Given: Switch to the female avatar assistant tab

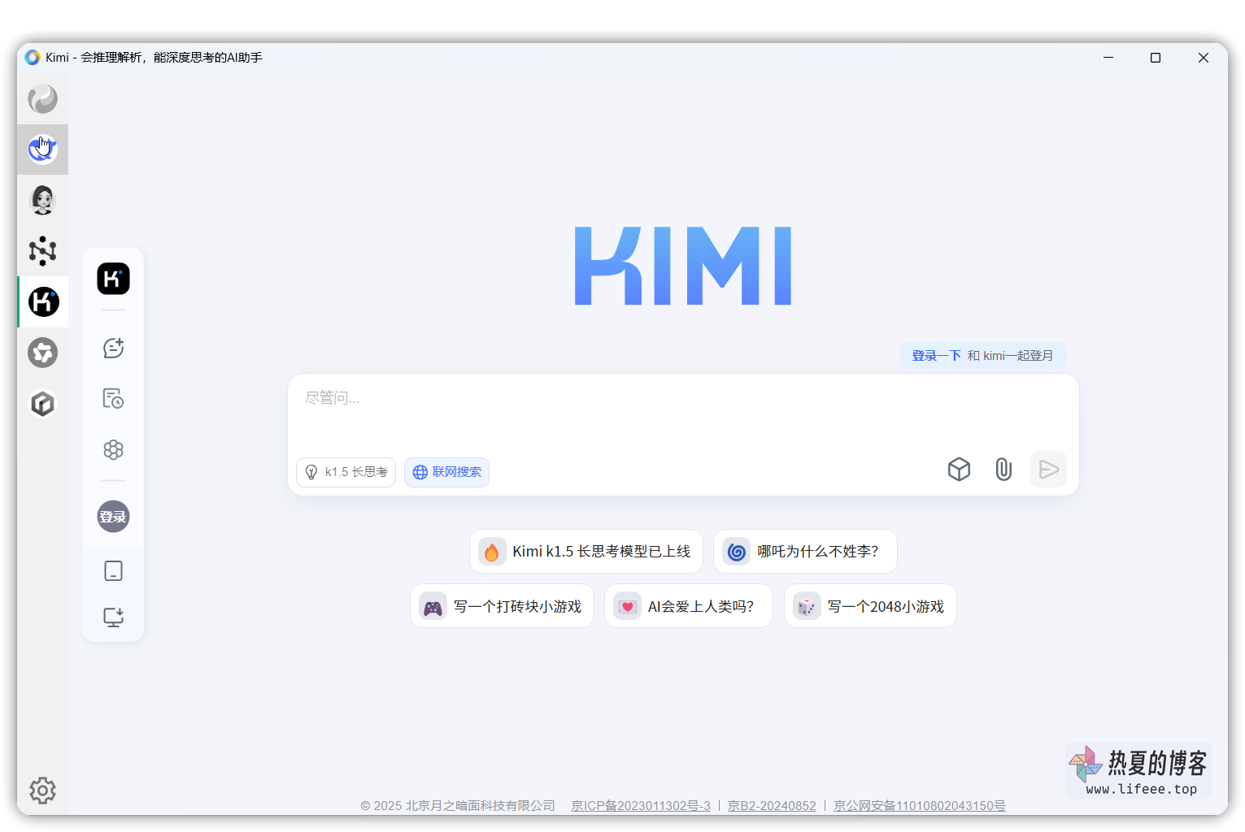Looking at the screenshot, I should coord(43,200).
